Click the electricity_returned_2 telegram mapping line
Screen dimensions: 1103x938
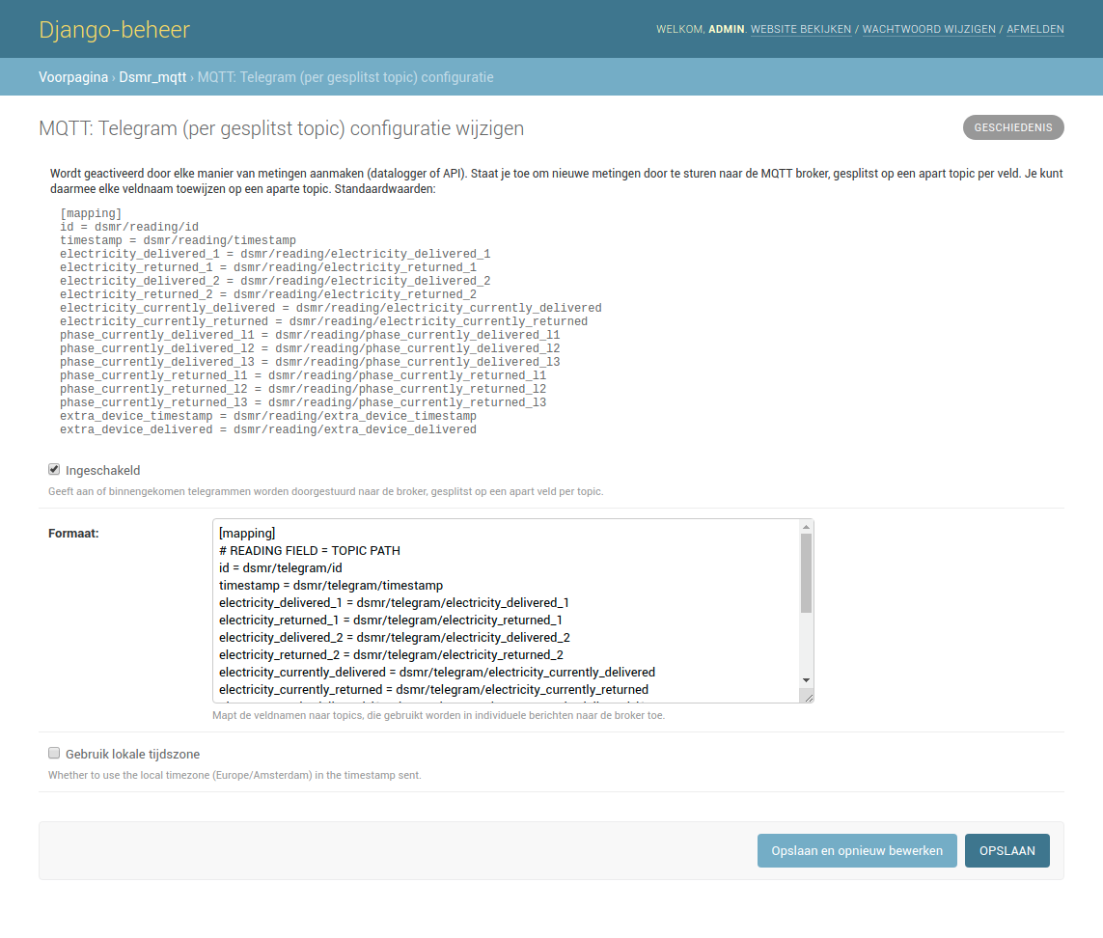tap(391, 655)
